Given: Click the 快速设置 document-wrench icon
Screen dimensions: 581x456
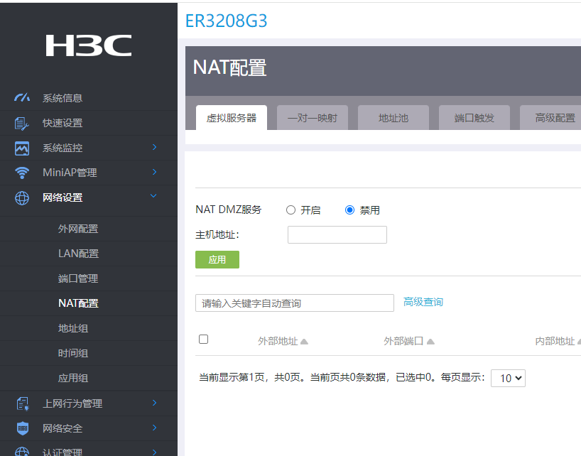Looking at the screenshot, I should (22, 124).
